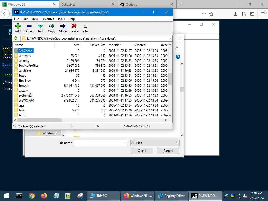Open the View menu
This screenshot has width=268, height=201.
35,19
